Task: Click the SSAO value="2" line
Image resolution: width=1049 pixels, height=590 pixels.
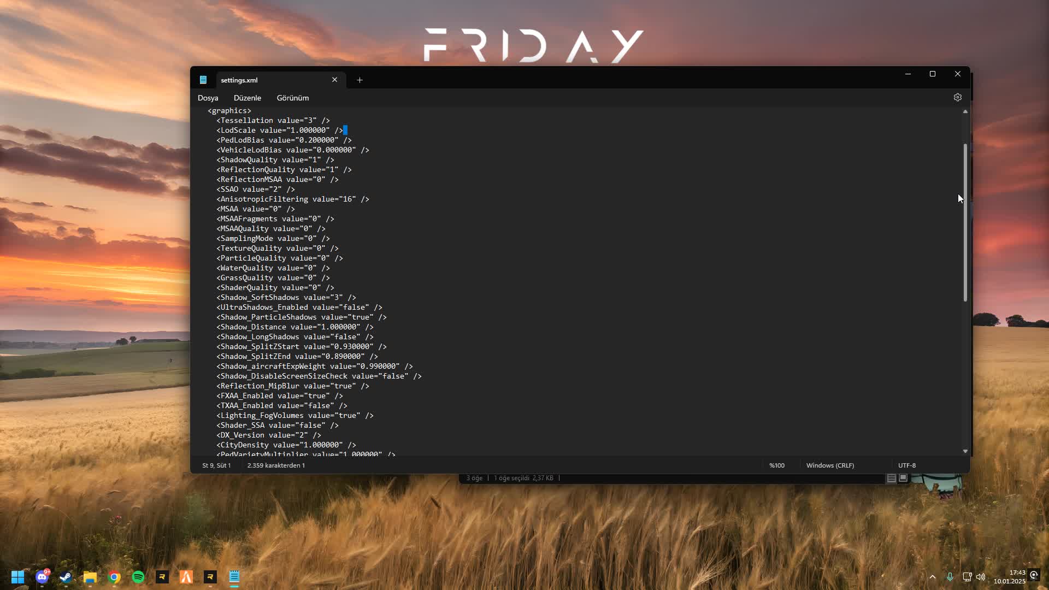Action: pyautogui.click(x=256, y=190)
